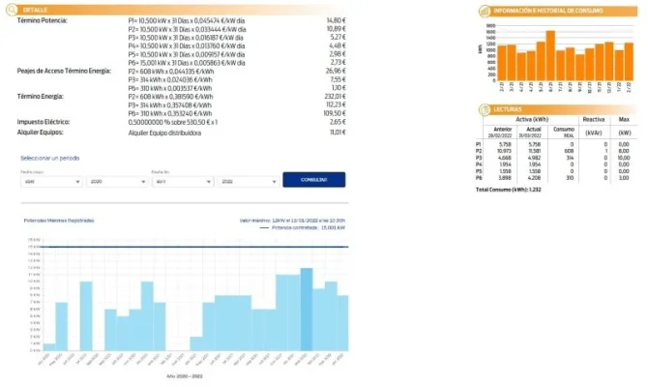The width and height of the screenshot is (648, 387).
Task: Click the magnifier icon beside DETALLE header
Action: pos(12,10)
